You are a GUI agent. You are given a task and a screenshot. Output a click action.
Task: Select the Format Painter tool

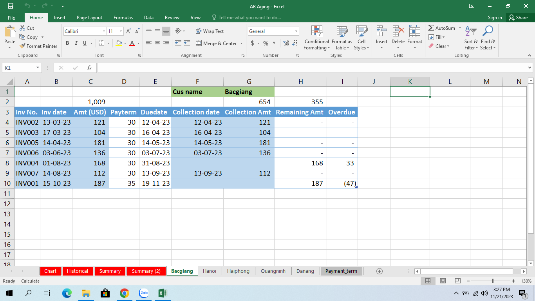pos(38,46)
